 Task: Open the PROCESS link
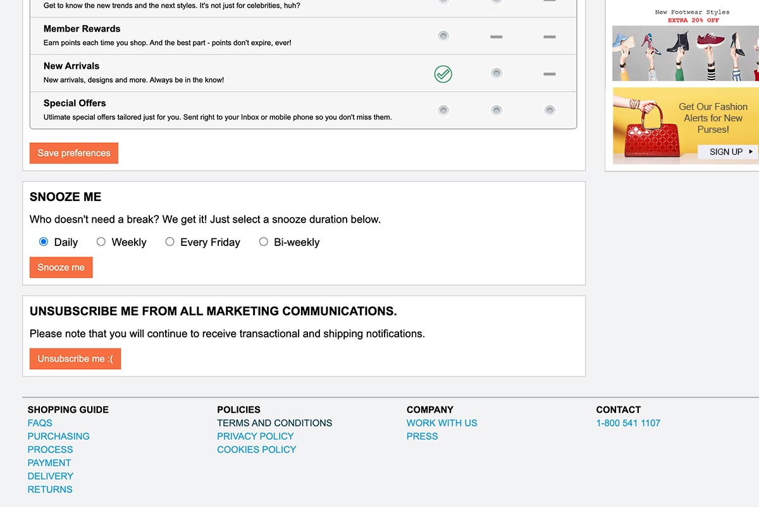click(51, 449)
